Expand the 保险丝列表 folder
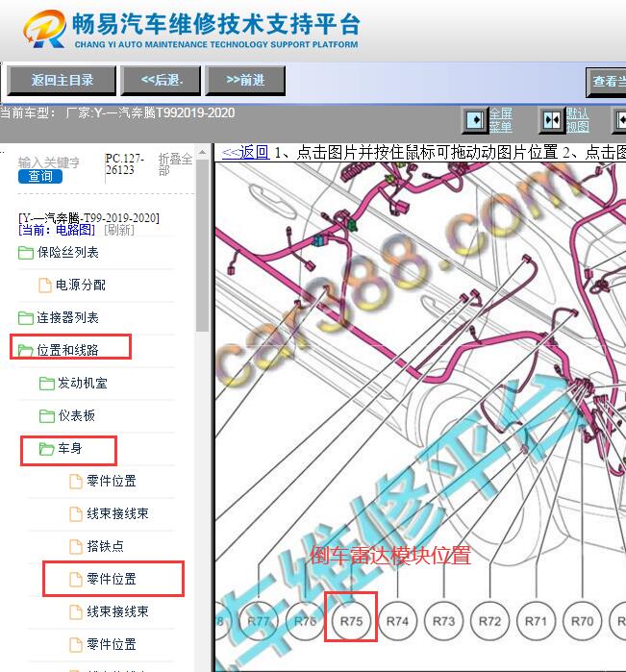626x672 pixels. pyautogui.click(x=67, y=253)
